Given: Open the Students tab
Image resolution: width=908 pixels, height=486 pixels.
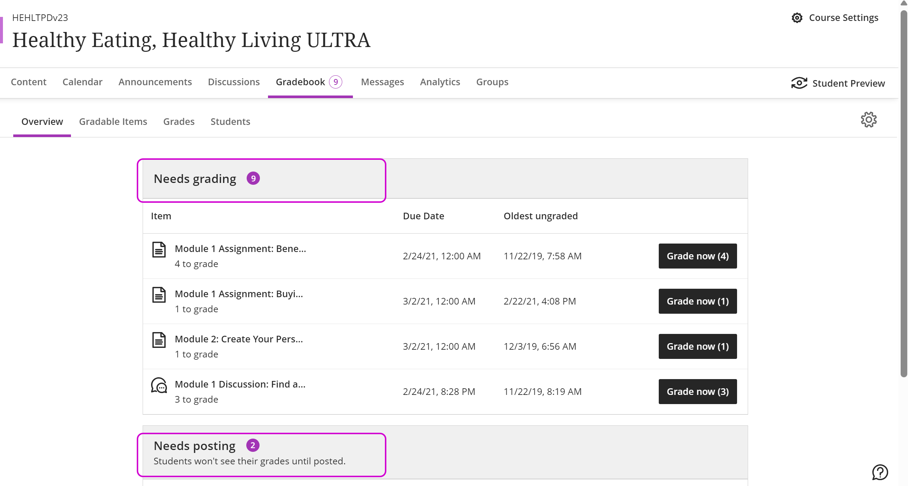Looking at the screenshot, I should pos(230,122).
